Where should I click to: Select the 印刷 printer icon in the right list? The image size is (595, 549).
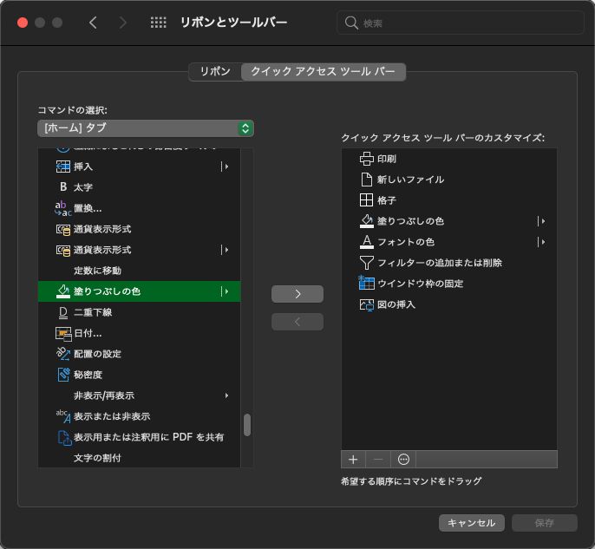(366, 159)
